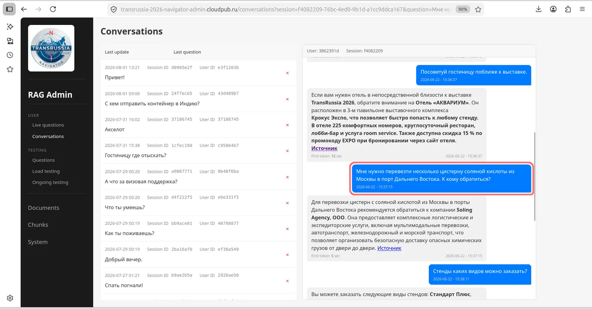Screen dimensions: 592x309
Task: Open the conversation "Как ты поживаешь?"
Action: (198, 229)
